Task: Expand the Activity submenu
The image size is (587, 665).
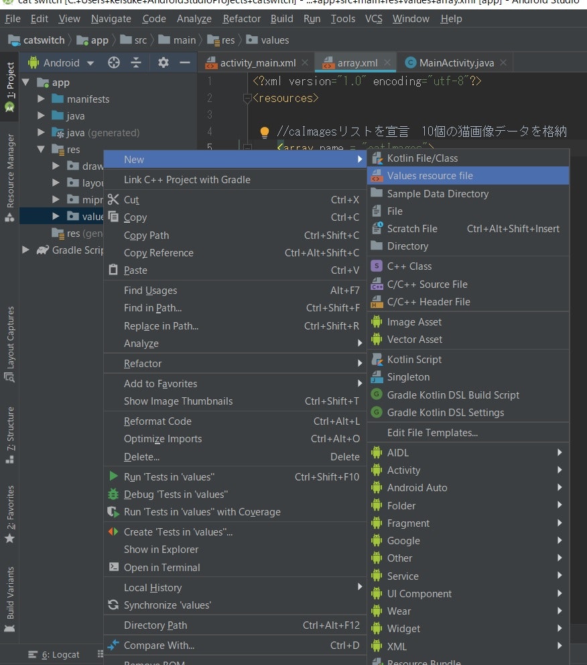Action: click(x=468, y=470)
